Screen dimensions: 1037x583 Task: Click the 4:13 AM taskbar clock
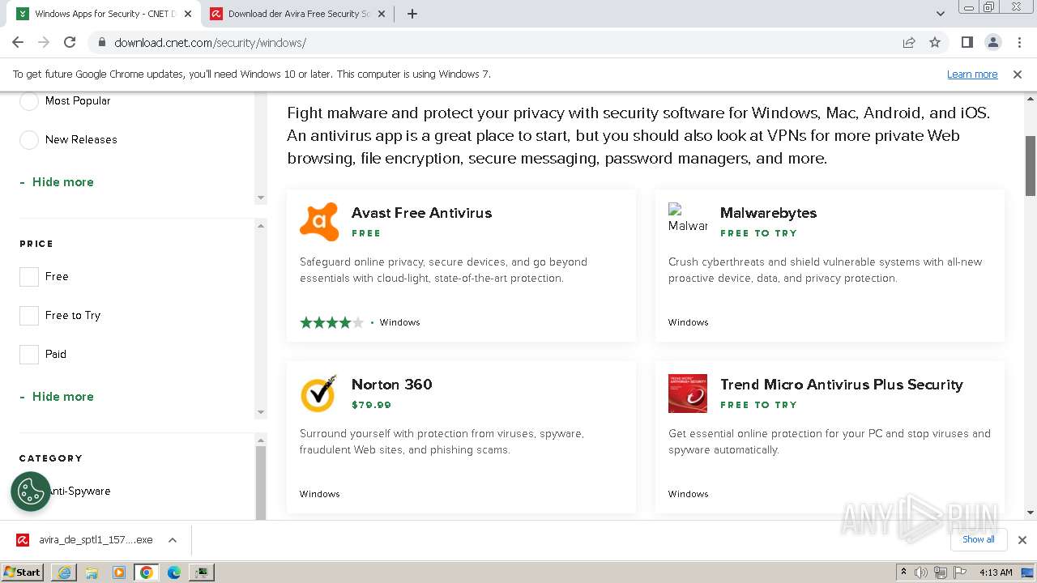pos(996,572)
